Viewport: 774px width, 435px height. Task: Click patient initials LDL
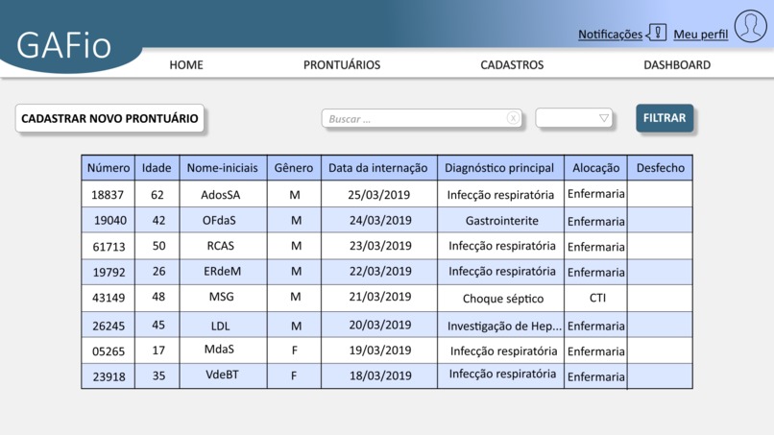pyautogui.click(x=220, y=326)
